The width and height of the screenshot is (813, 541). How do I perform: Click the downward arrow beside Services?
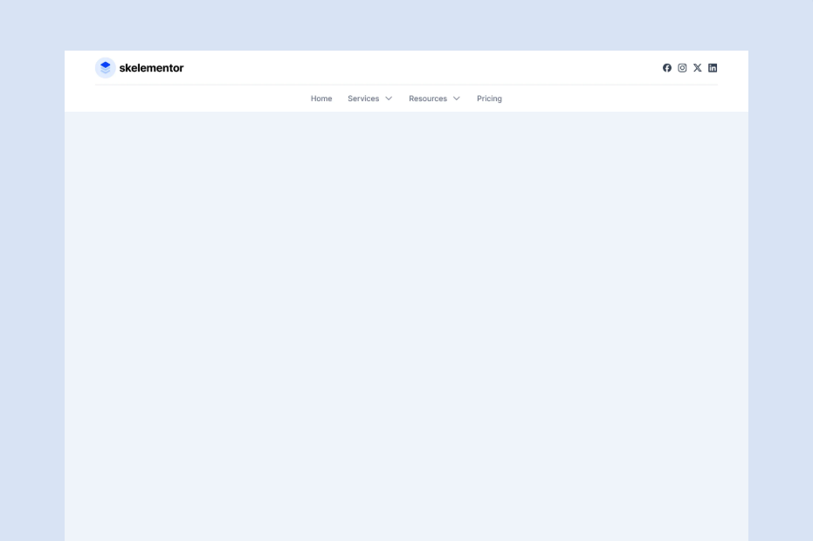pos(389,99)
